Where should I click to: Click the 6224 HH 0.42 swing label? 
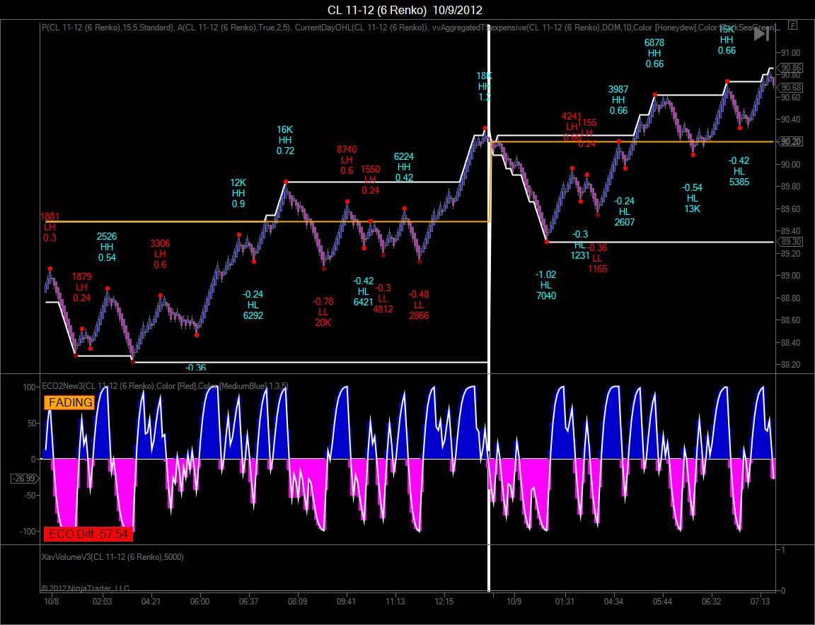(x=404, y=167)
